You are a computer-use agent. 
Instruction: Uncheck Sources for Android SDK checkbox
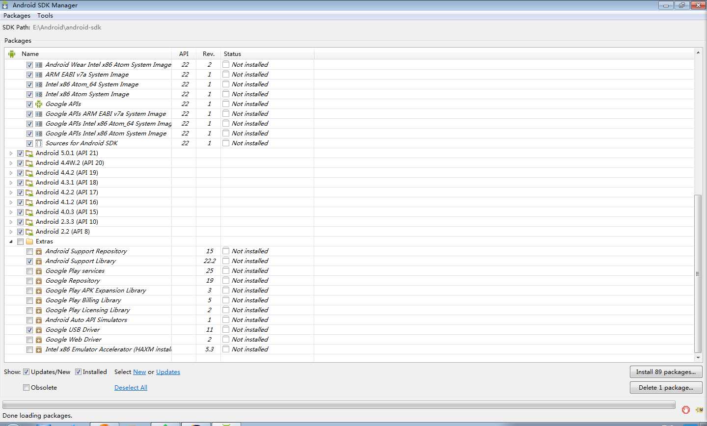pyautogui.click(x=29, y=143)
